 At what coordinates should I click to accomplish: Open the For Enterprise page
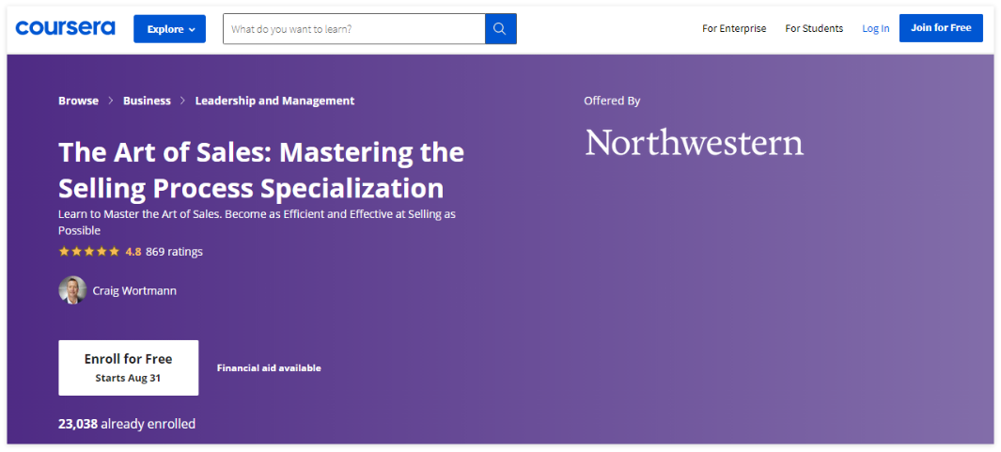[734, 28]
